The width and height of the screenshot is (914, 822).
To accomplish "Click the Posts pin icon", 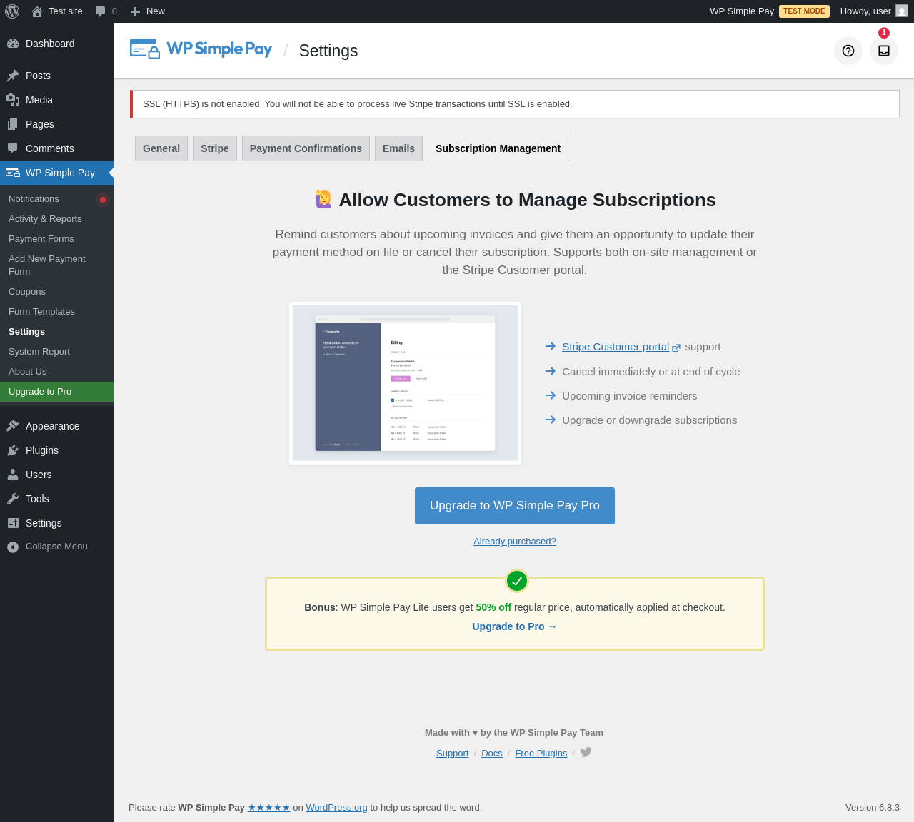I will tap(13, 76).
